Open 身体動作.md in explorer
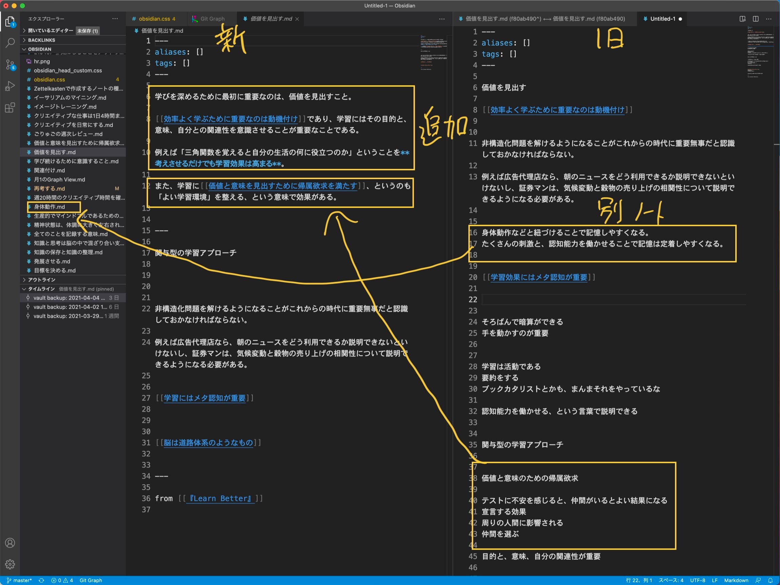The width and height of the screenshot is (780, 585). (49, 207)
